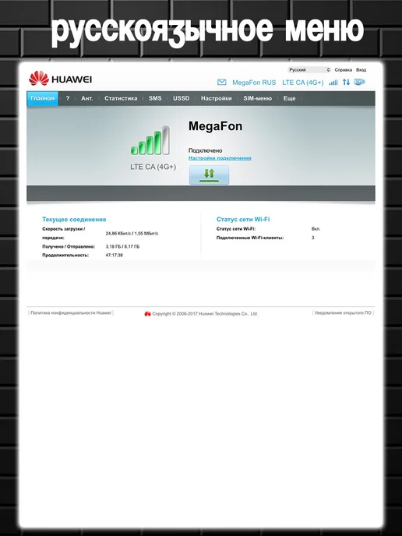The image size is (402, 536).
Task: Open Уведомление открытого ПО link
Action: pyautogui.click(x=343, y=312)
